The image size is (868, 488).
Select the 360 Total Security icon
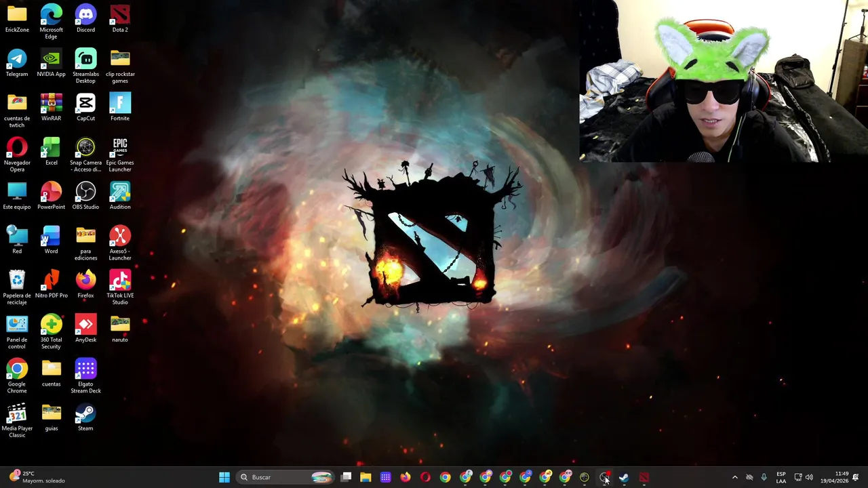click(x=51, y=332)
